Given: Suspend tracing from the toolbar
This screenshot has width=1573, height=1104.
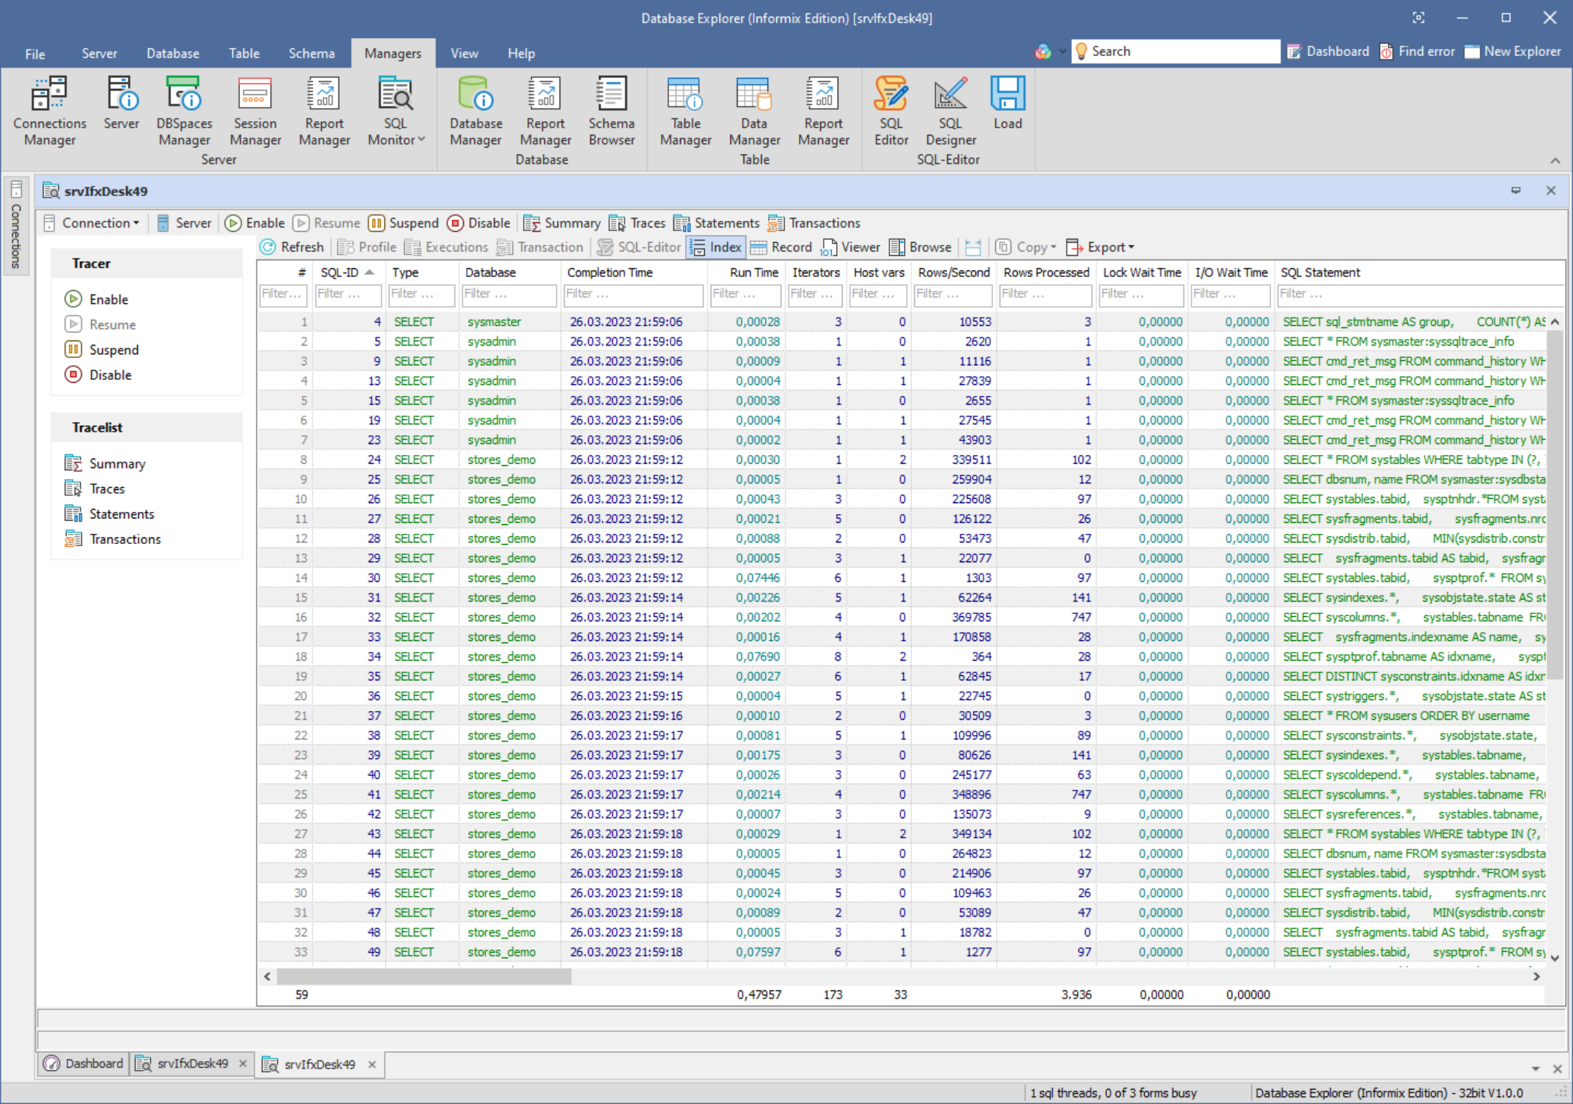Looking at the screenshot, I should click(x=403, y=223).
